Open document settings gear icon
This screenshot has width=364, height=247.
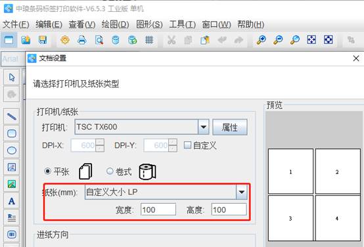(65, 40)
